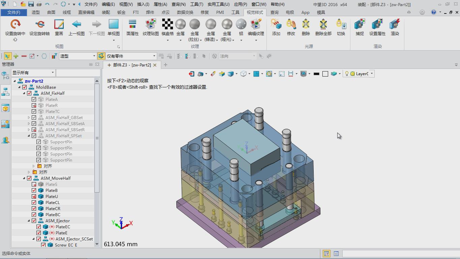Click the black color swatch in view toolbar
This screenshot has height=259, width=460.
pos(316,74)
